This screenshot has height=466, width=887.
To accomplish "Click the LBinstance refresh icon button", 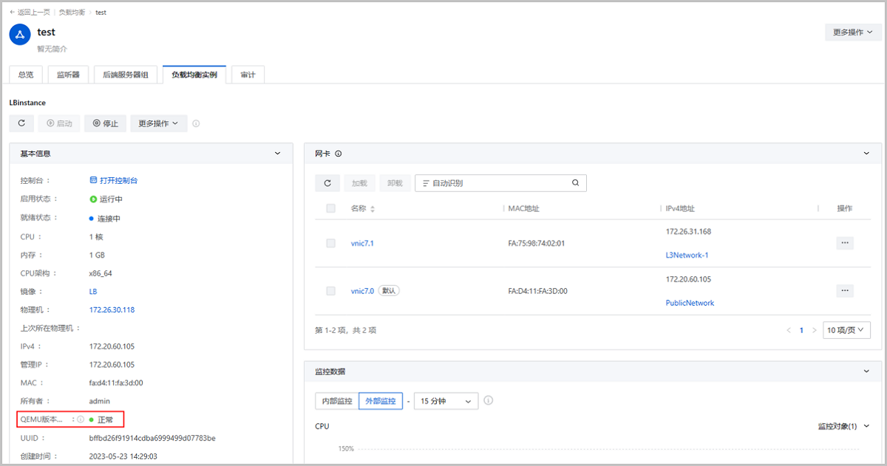I will 21,123.
